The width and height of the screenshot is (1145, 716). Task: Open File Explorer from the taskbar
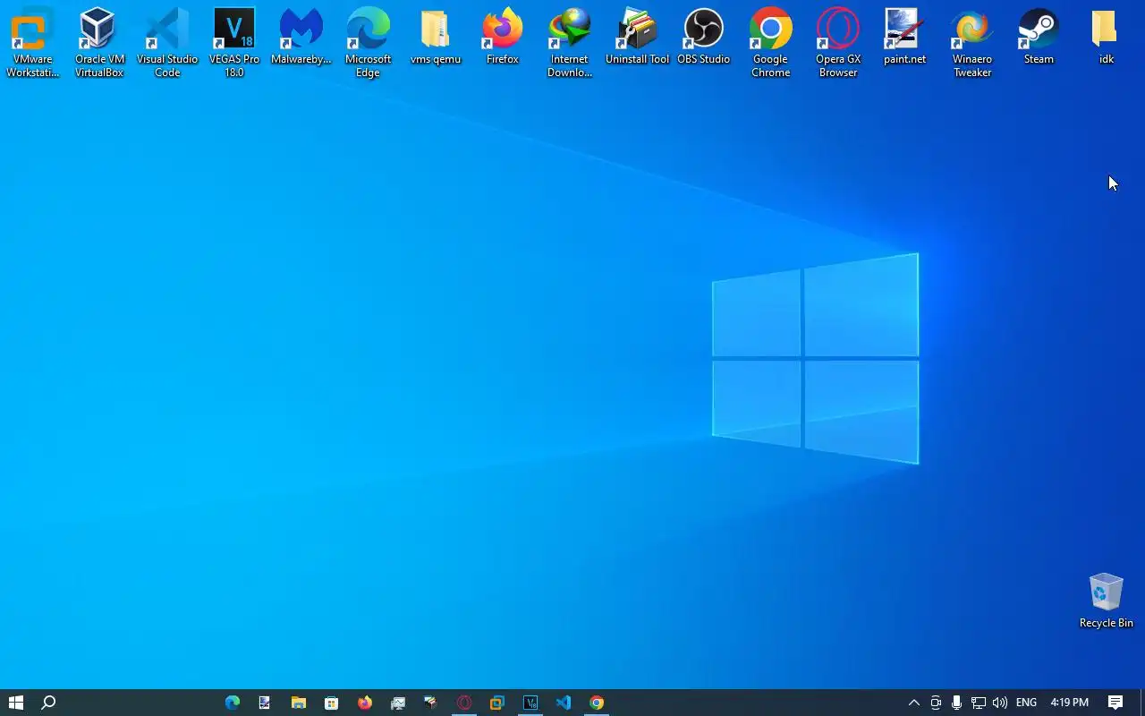pos(298,703)
